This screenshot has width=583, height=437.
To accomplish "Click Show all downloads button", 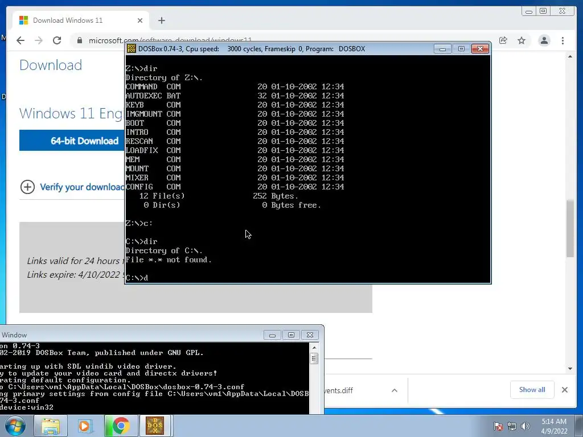I will pyautogui.click(x=532, y=389).
